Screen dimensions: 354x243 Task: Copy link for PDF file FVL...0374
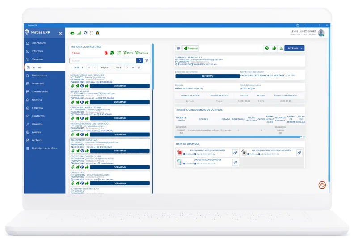click(235, 153)
